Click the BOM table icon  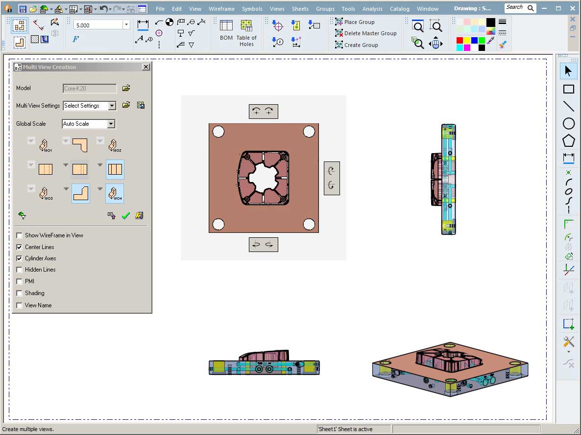[x=226, y=26]
